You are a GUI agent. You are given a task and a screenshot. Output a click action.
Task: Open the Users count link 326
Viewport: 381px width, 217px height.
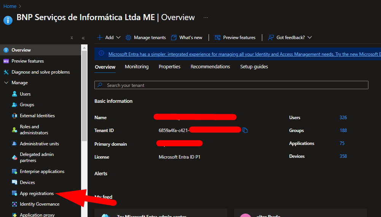coord(343,118)
